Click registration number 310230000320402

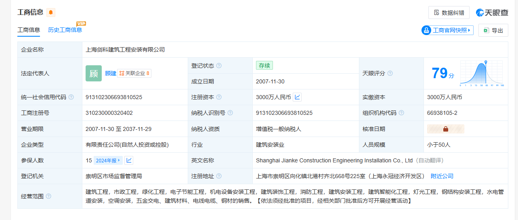pos(109,113)
